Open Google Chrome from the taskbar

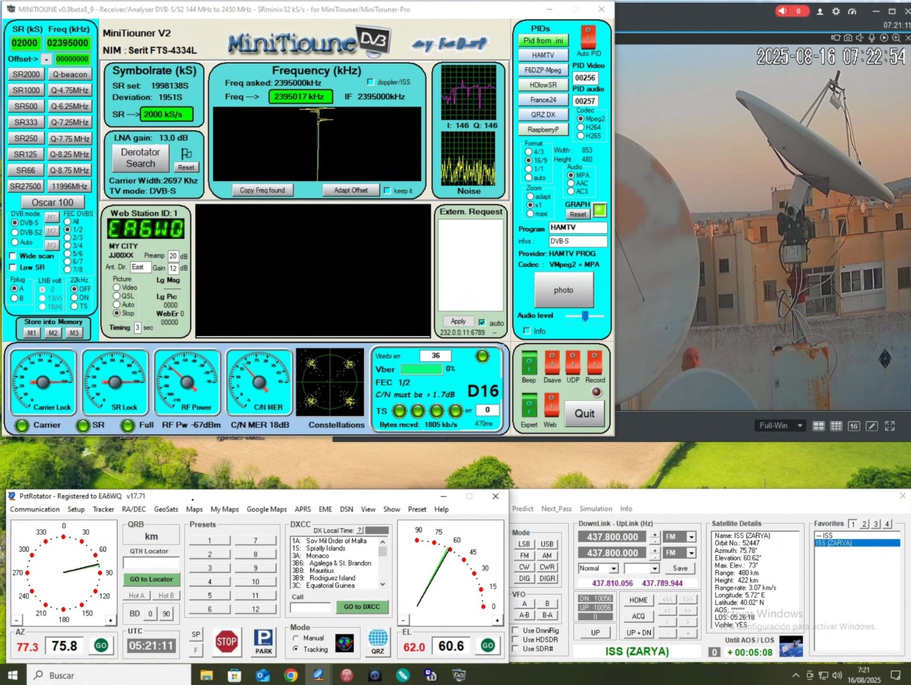(x=291, y=675)
